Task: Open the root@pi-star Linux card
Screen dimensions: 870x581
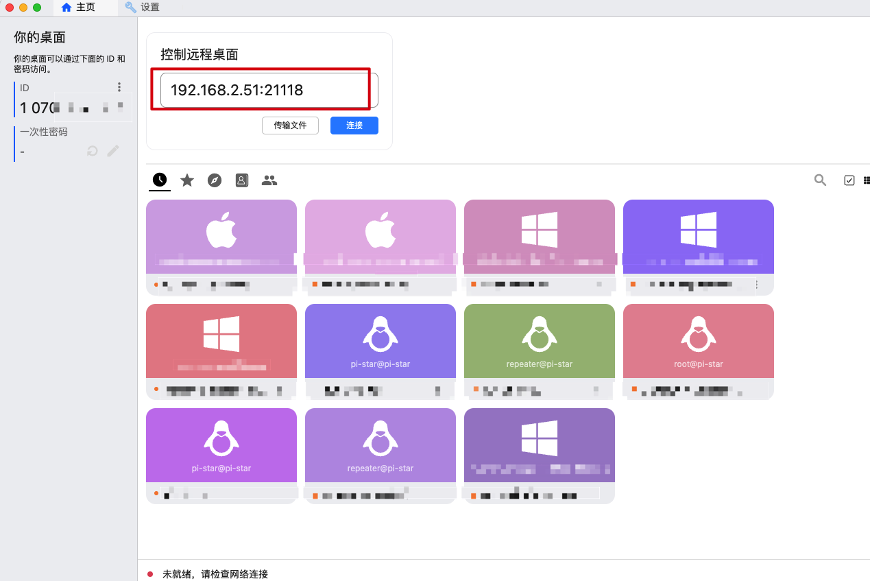Action: [699, 352]
